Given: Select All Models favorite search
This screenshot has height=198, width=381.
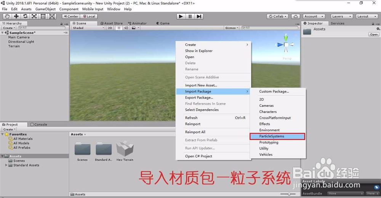Looking at the screenshot, I should (x=21, y=143).
